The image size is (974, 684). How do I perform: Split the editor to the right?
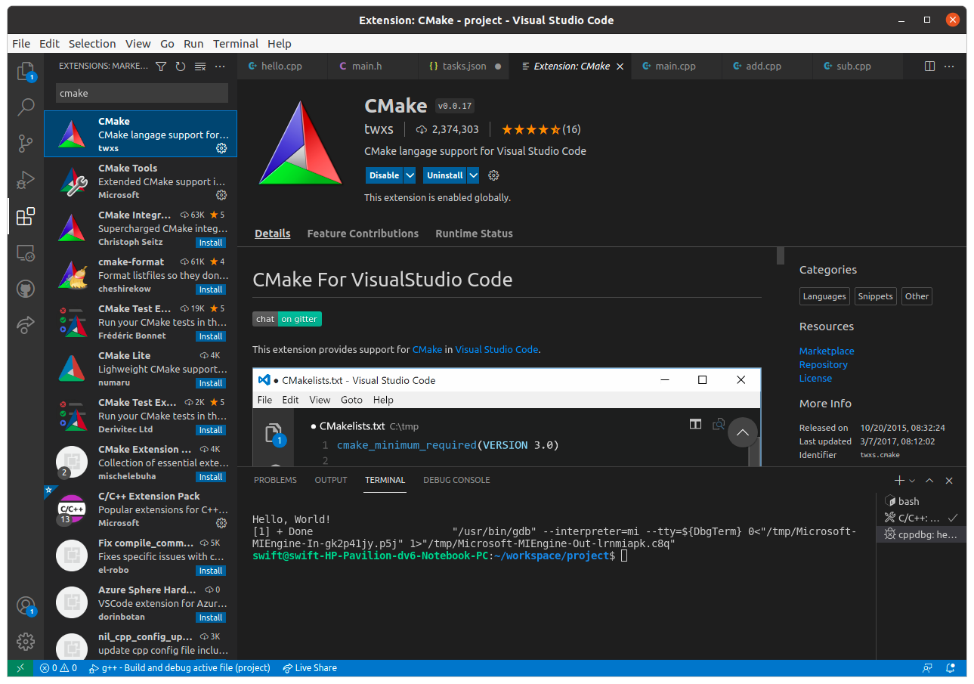(930, 67)
